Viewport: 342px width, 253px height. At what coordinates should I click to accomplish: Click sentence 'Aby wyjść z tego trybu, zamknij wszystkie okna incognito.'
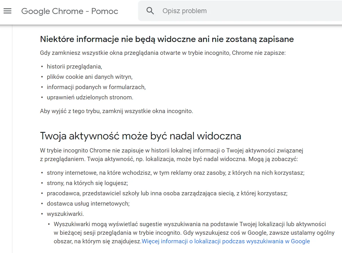117,111
